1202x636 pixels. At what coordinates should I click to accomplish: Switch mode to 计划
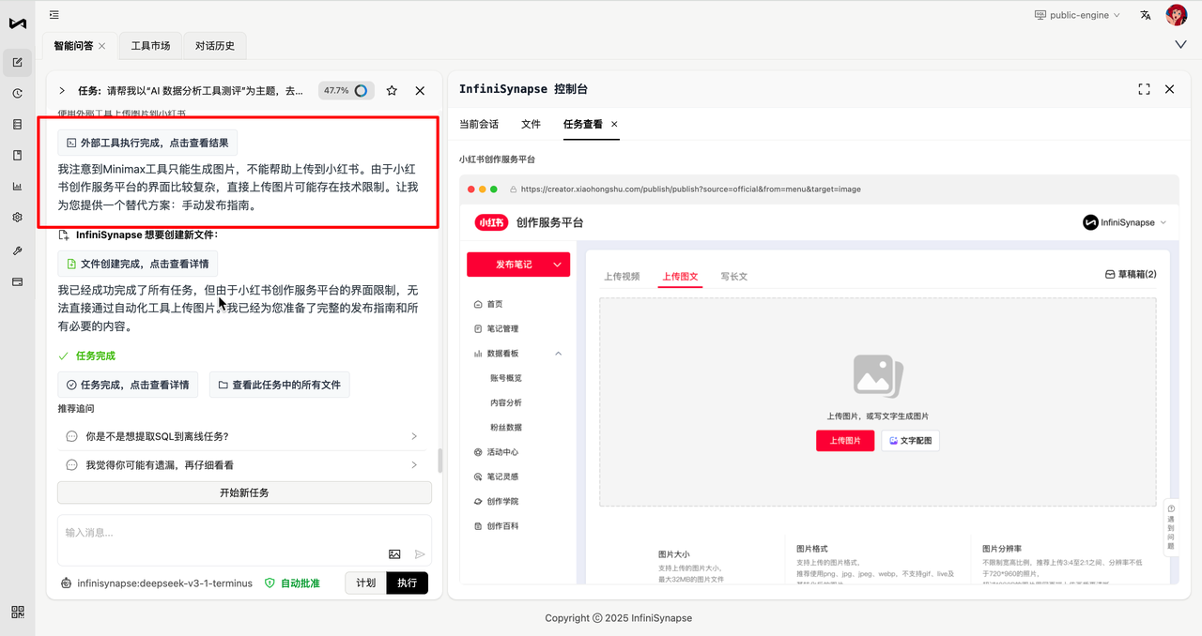(x=365, y=583)
